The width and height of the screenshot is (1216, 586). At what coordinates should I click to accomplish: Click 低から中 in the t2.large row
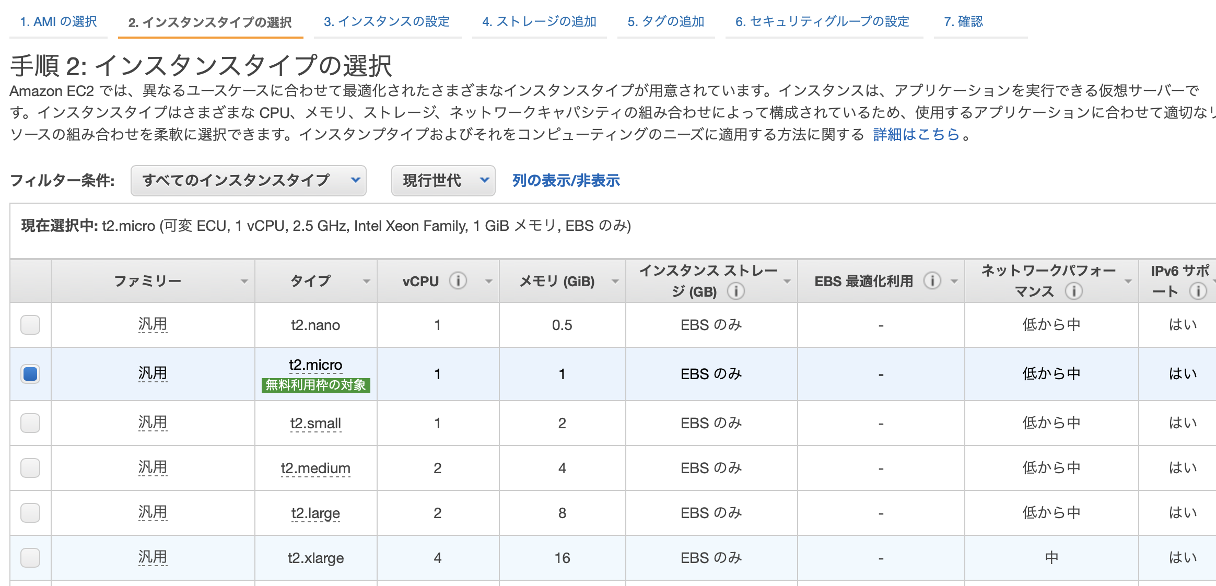point(1051,513)
